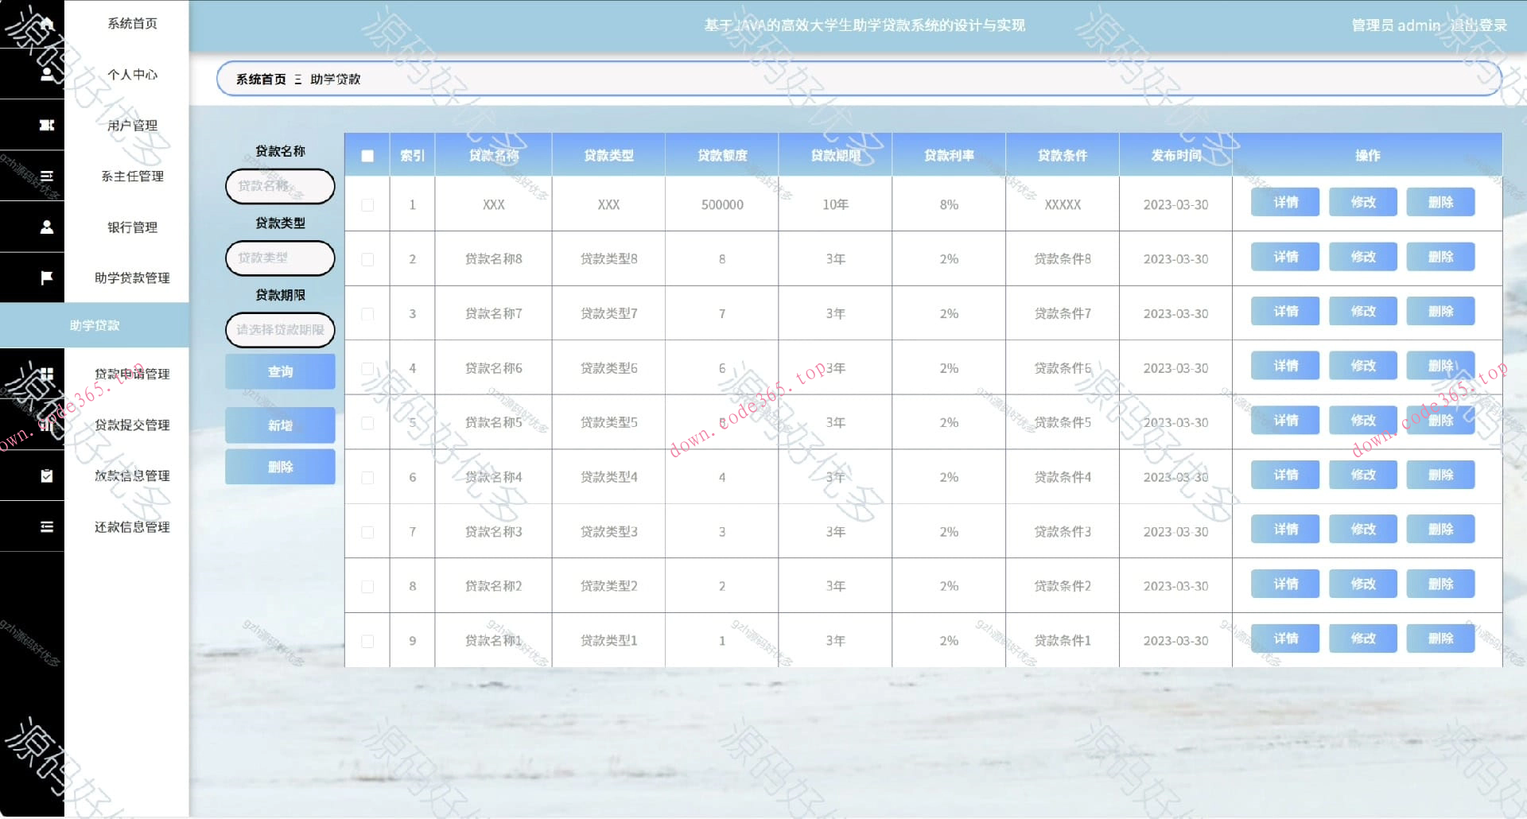Focus the 贷款名称 search input field
Viewport: 1527px width, 819px height.
click(x=280, y=186)
